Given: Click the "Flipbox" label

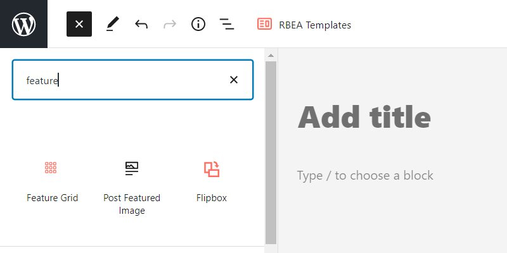Looking at the screenshot, I should click(212, 198).
